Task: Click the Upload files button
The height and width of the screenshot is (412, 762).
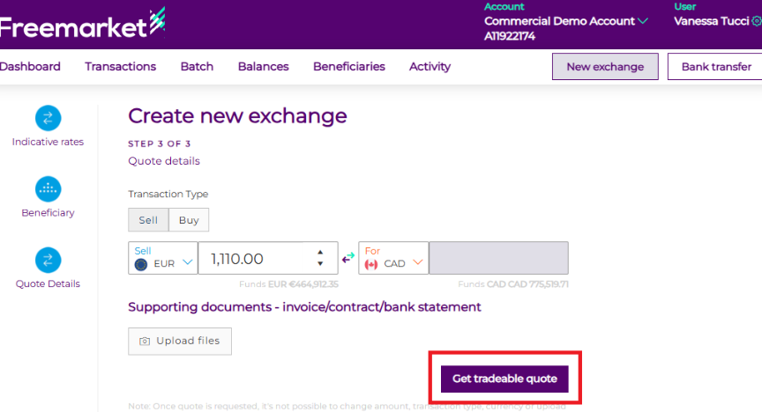Action: [x=180, y=342]
